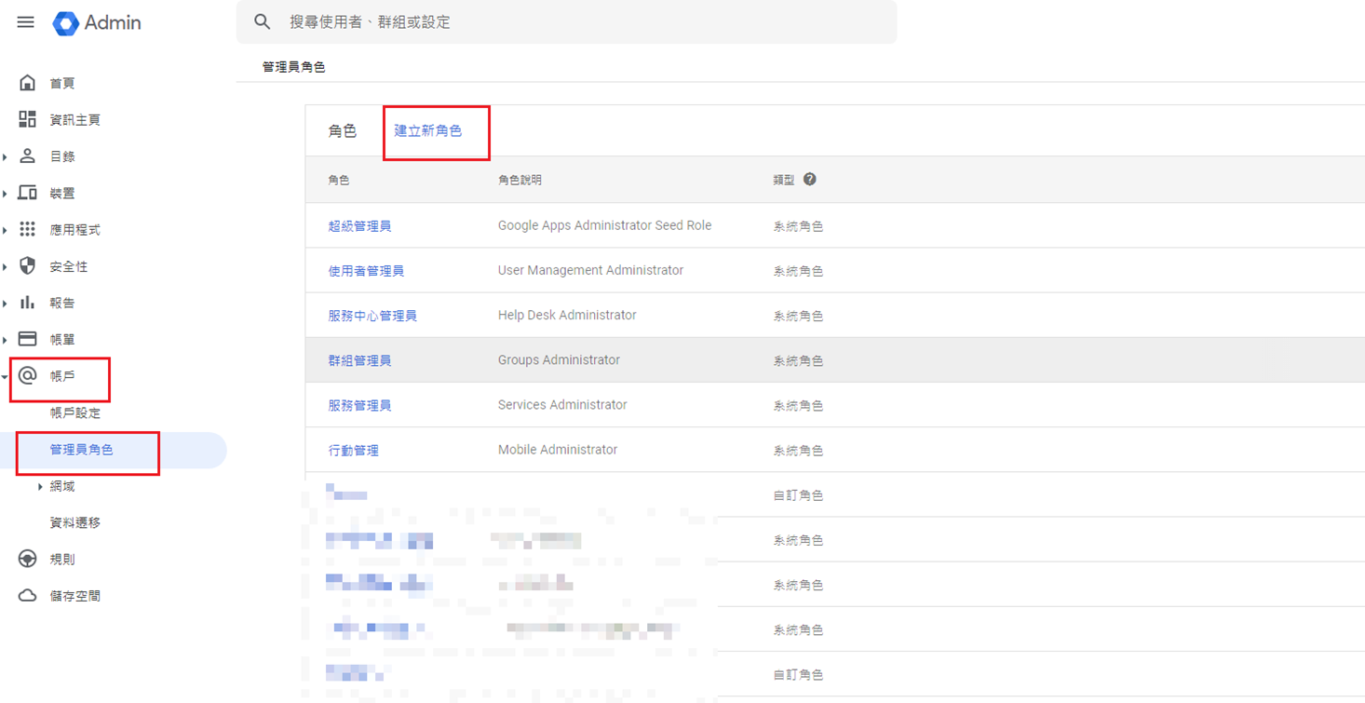Open the 超級管理員 role
The image size is (1365, 703).
(x=359, y=226)
